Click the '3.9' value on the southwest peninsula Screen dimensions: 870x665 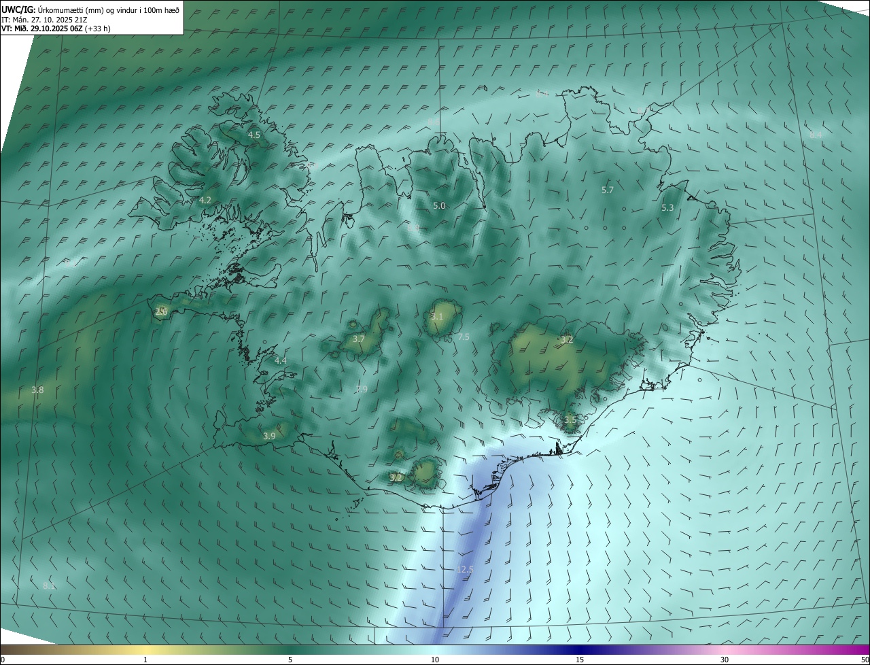[x=269, y=436]
